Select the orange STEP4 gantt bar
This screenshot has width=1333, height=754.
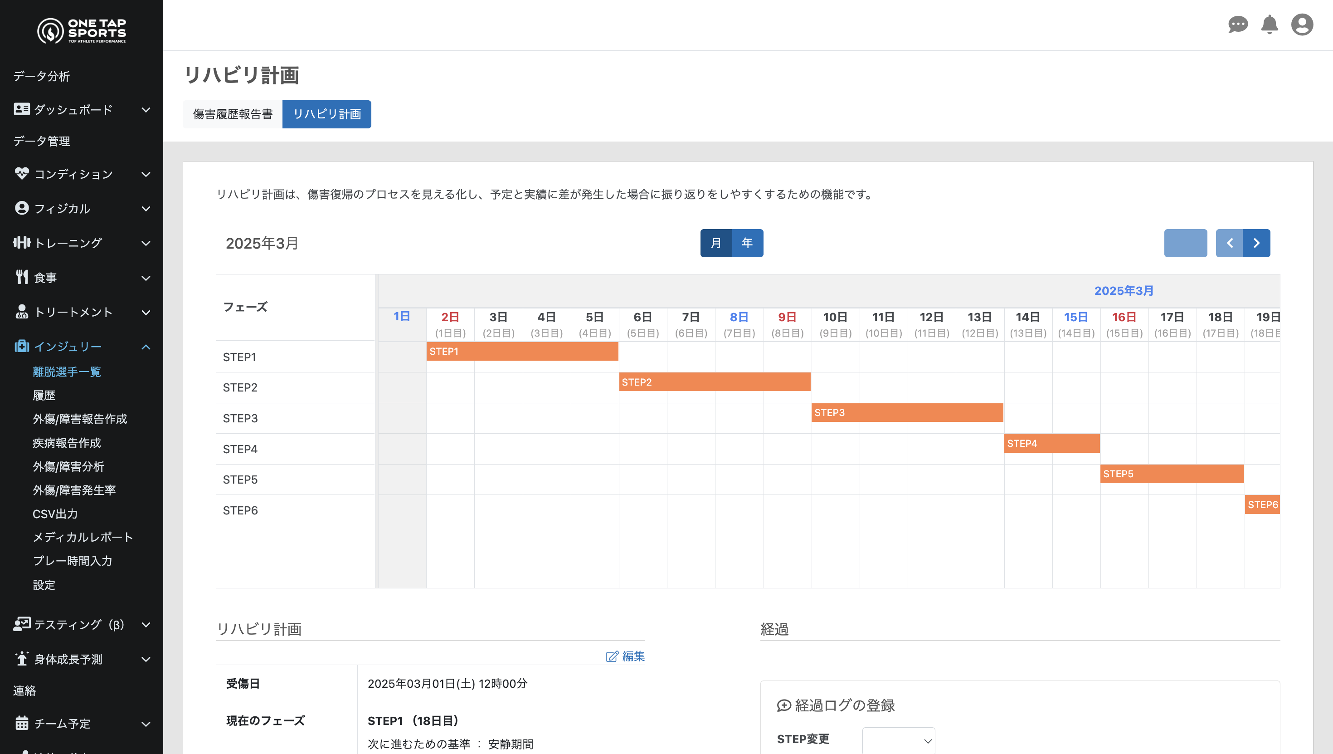(x=1051, y=443)
